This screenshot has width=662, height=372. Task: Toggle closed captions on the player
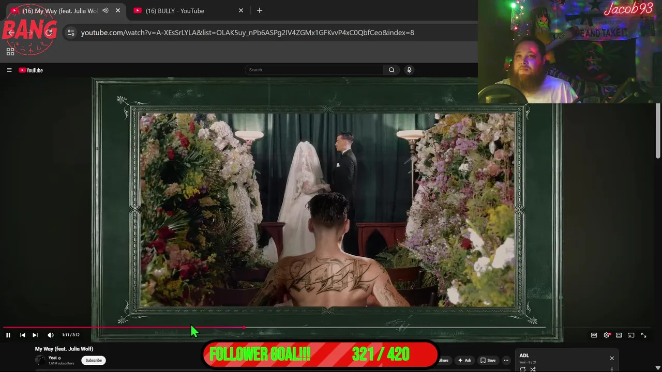[x=594, y=335]
